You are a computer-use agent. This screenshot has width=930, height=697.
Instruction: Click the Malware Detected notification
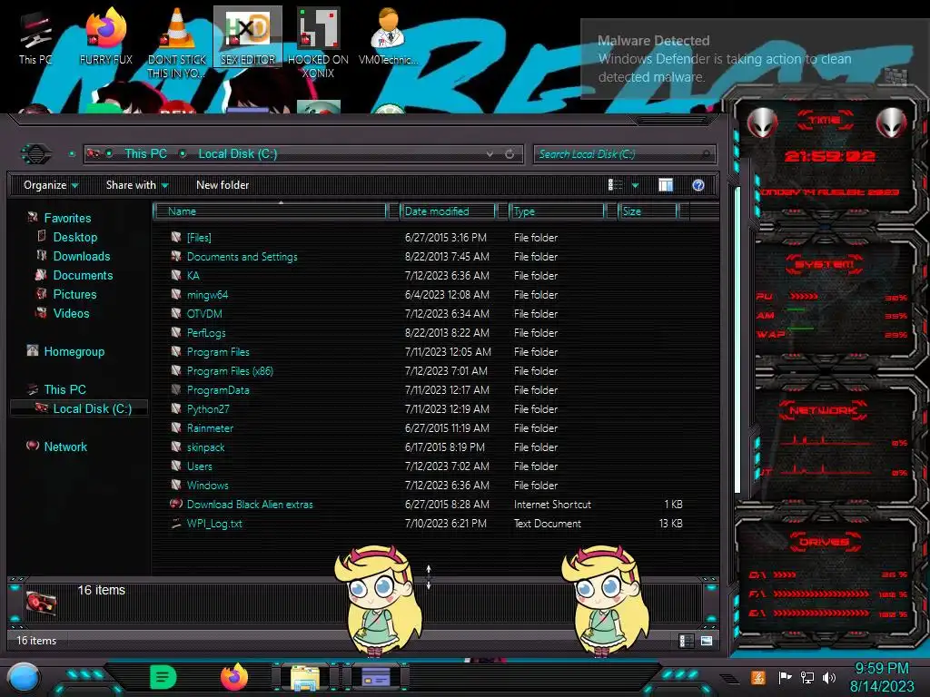coord(755,59)
